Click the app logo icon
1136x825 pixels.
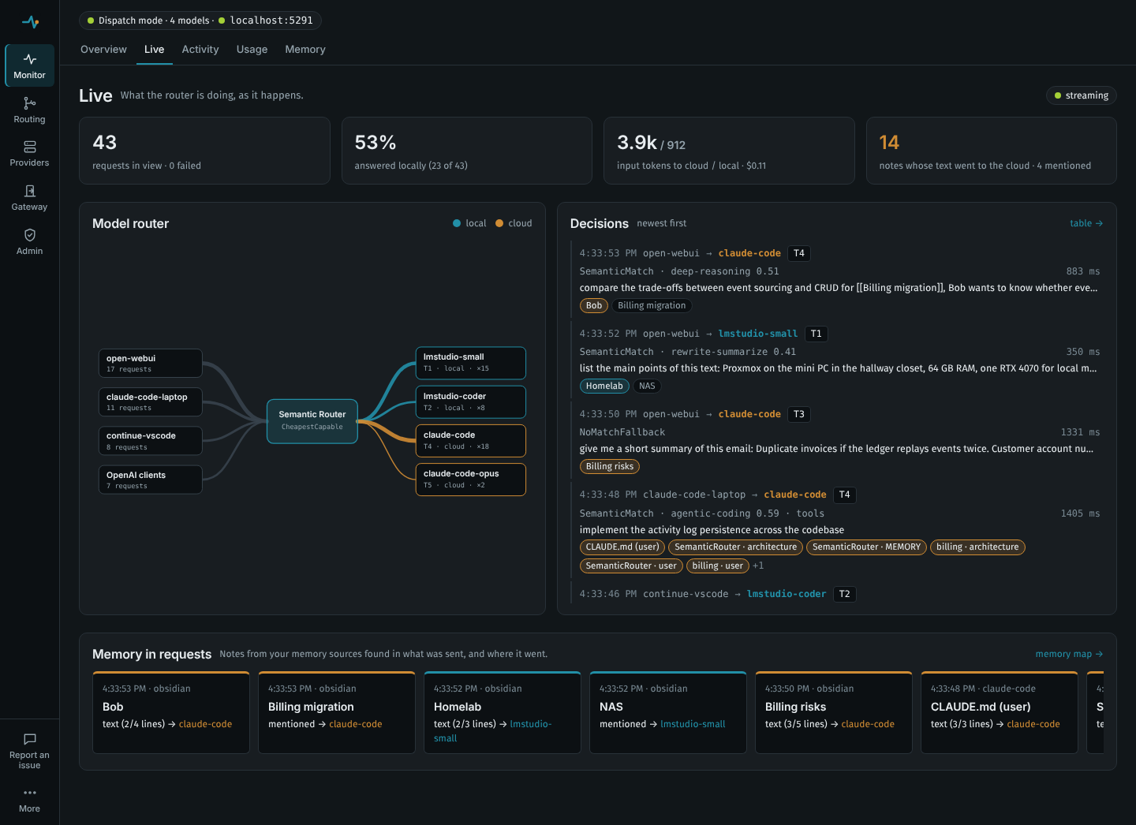click(x=30, y=22)
